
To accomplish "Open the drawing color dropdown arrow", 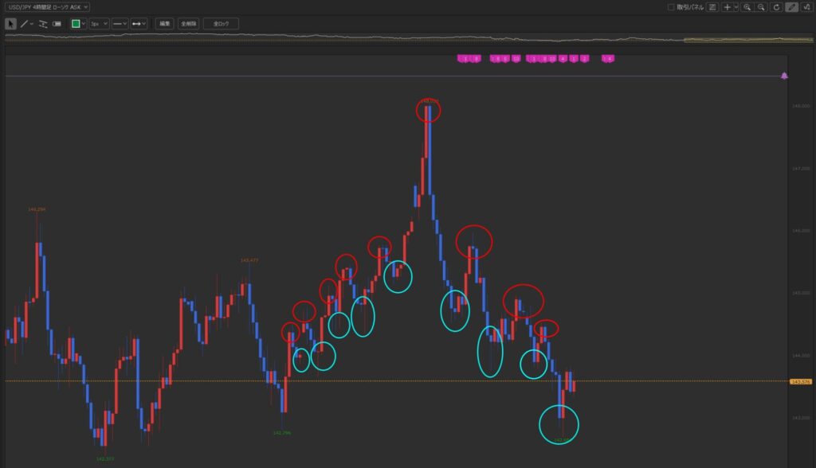I will (x=83, y=24).
